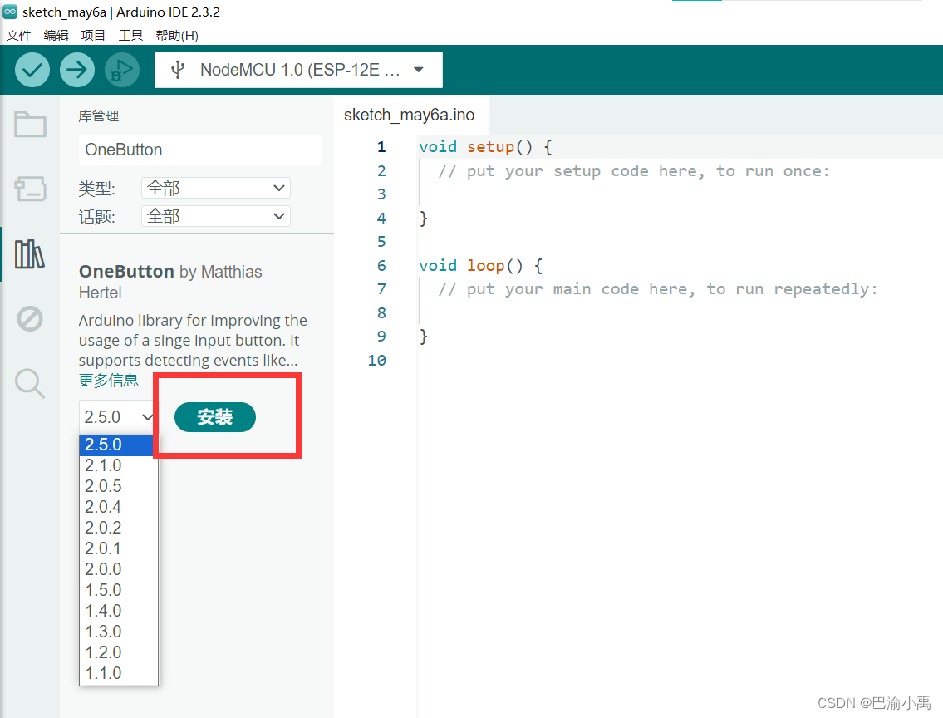The height and width of the screenshot is (718, 943).
Task: Click line number 10 in the gutter
Action: point(377,360)
